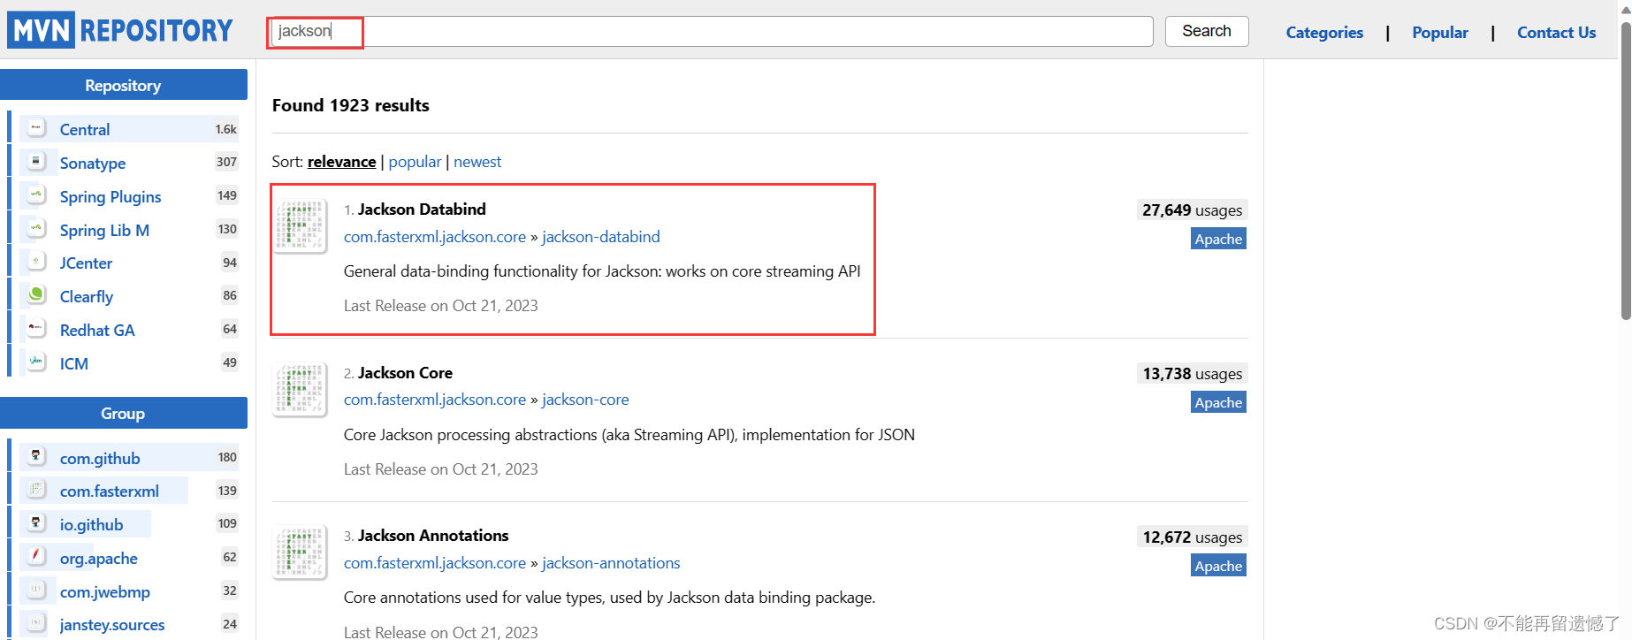The image size is (1632, 640).
Task: Click the Spring Lib M repository icon
Action: tap(36, 229)
